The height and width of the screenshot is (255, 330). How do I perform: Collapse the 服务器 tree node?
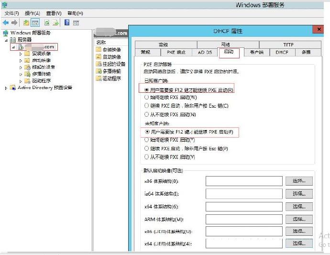(x=6, y=40)
